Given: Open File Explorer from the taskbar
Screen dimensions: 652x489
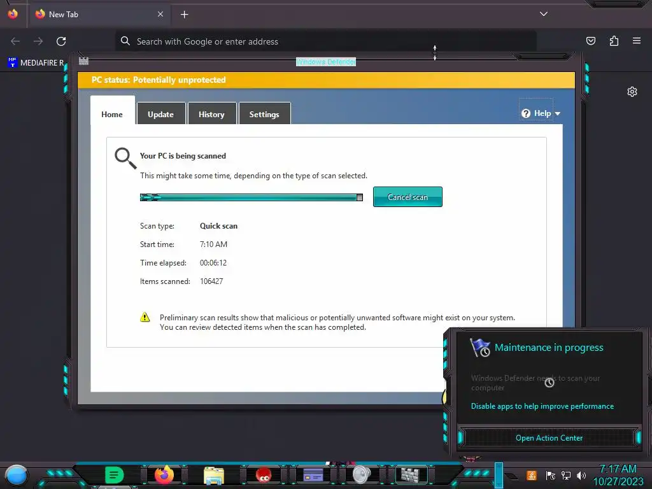Looking at the screenshot, I should coord(214,475).
